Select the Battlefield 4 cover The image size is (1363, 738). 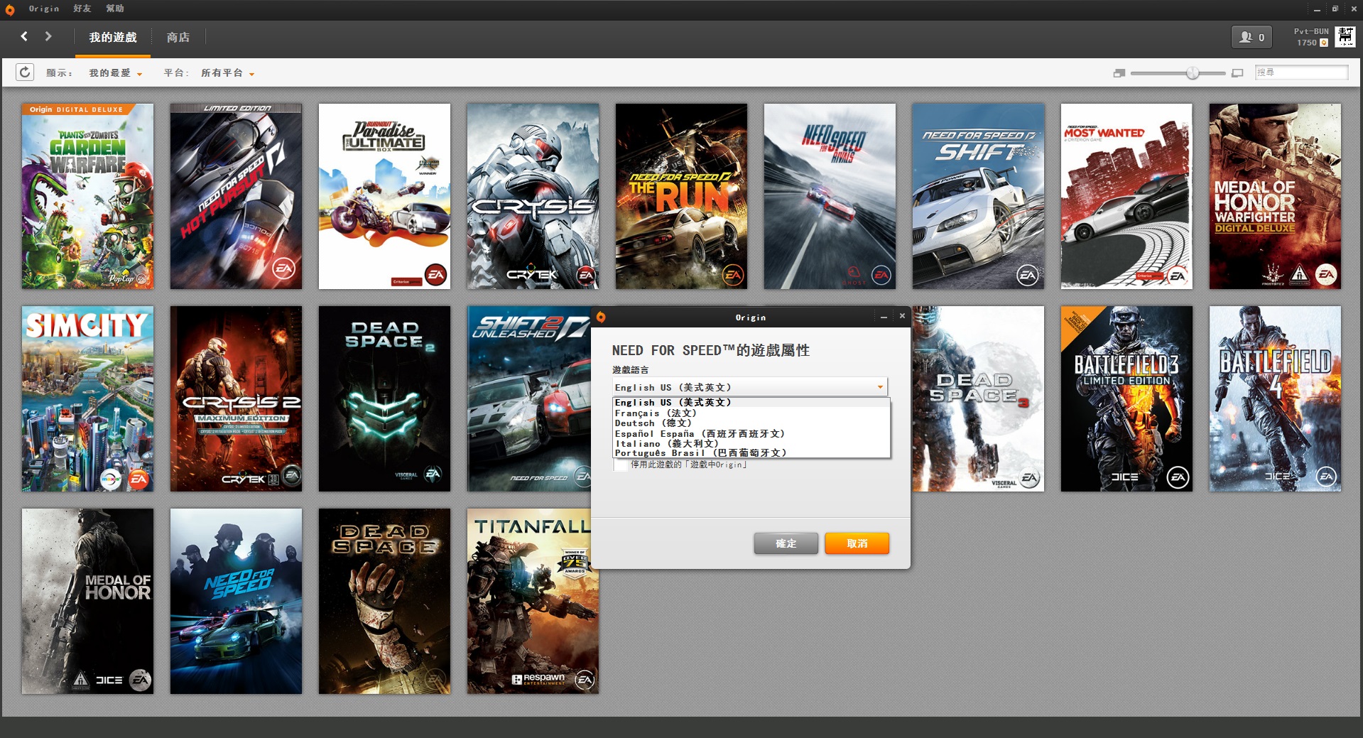(1275, 398)
